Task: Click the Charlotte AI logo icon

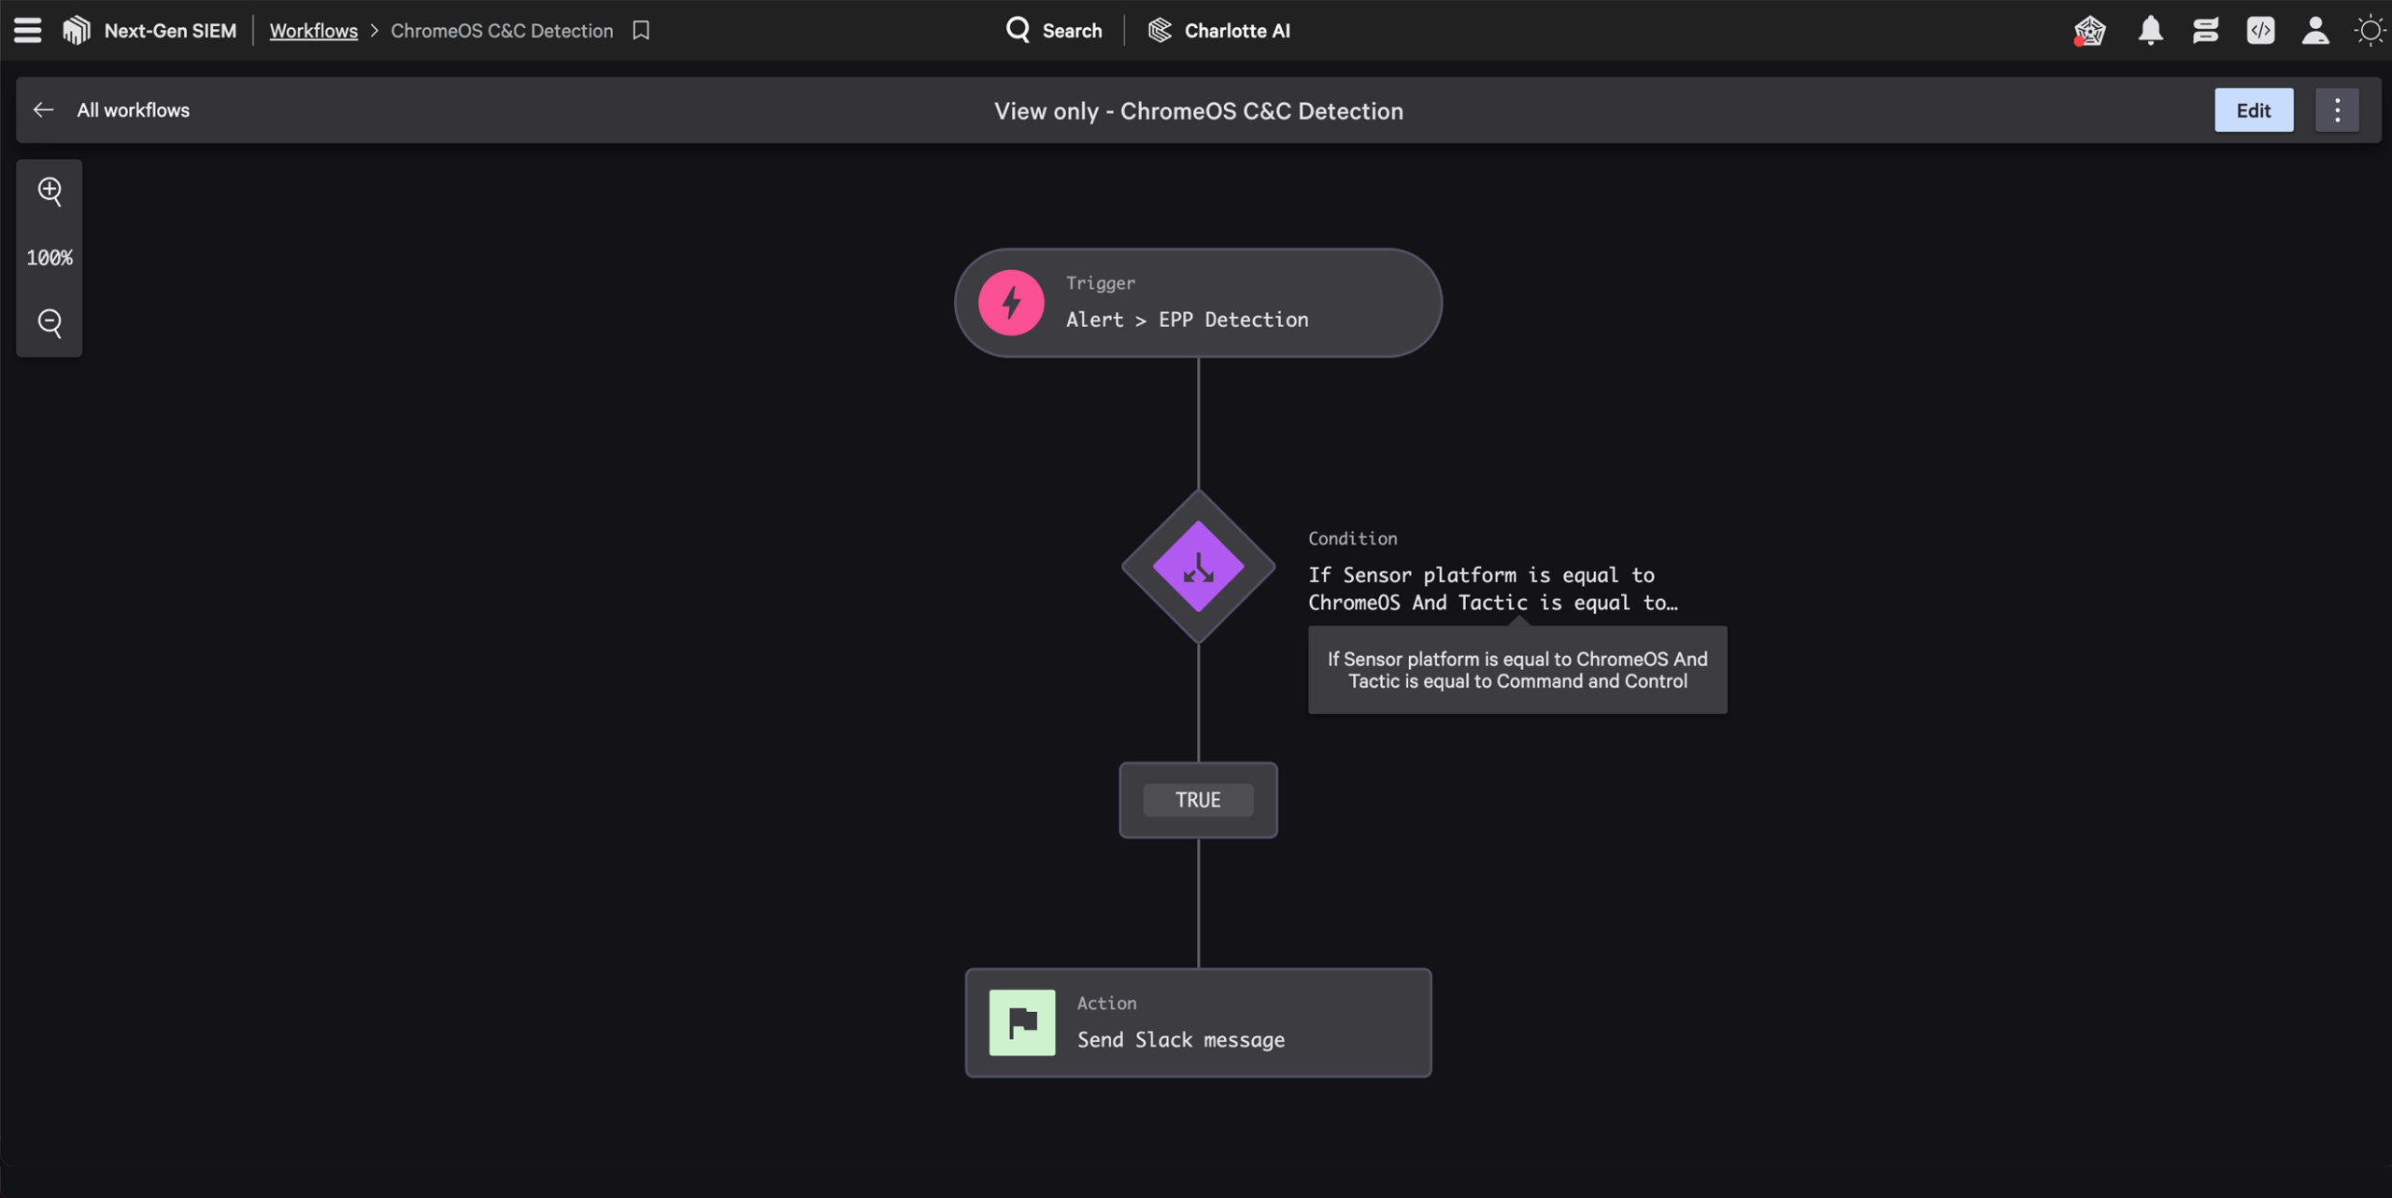Action: (x=1160, y=31)
